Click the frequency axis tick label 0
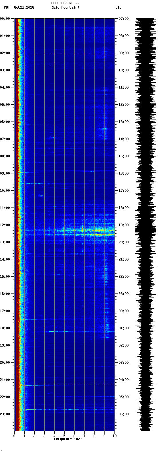The height and width of the screenshot is (454, 158). pos(14,436)
